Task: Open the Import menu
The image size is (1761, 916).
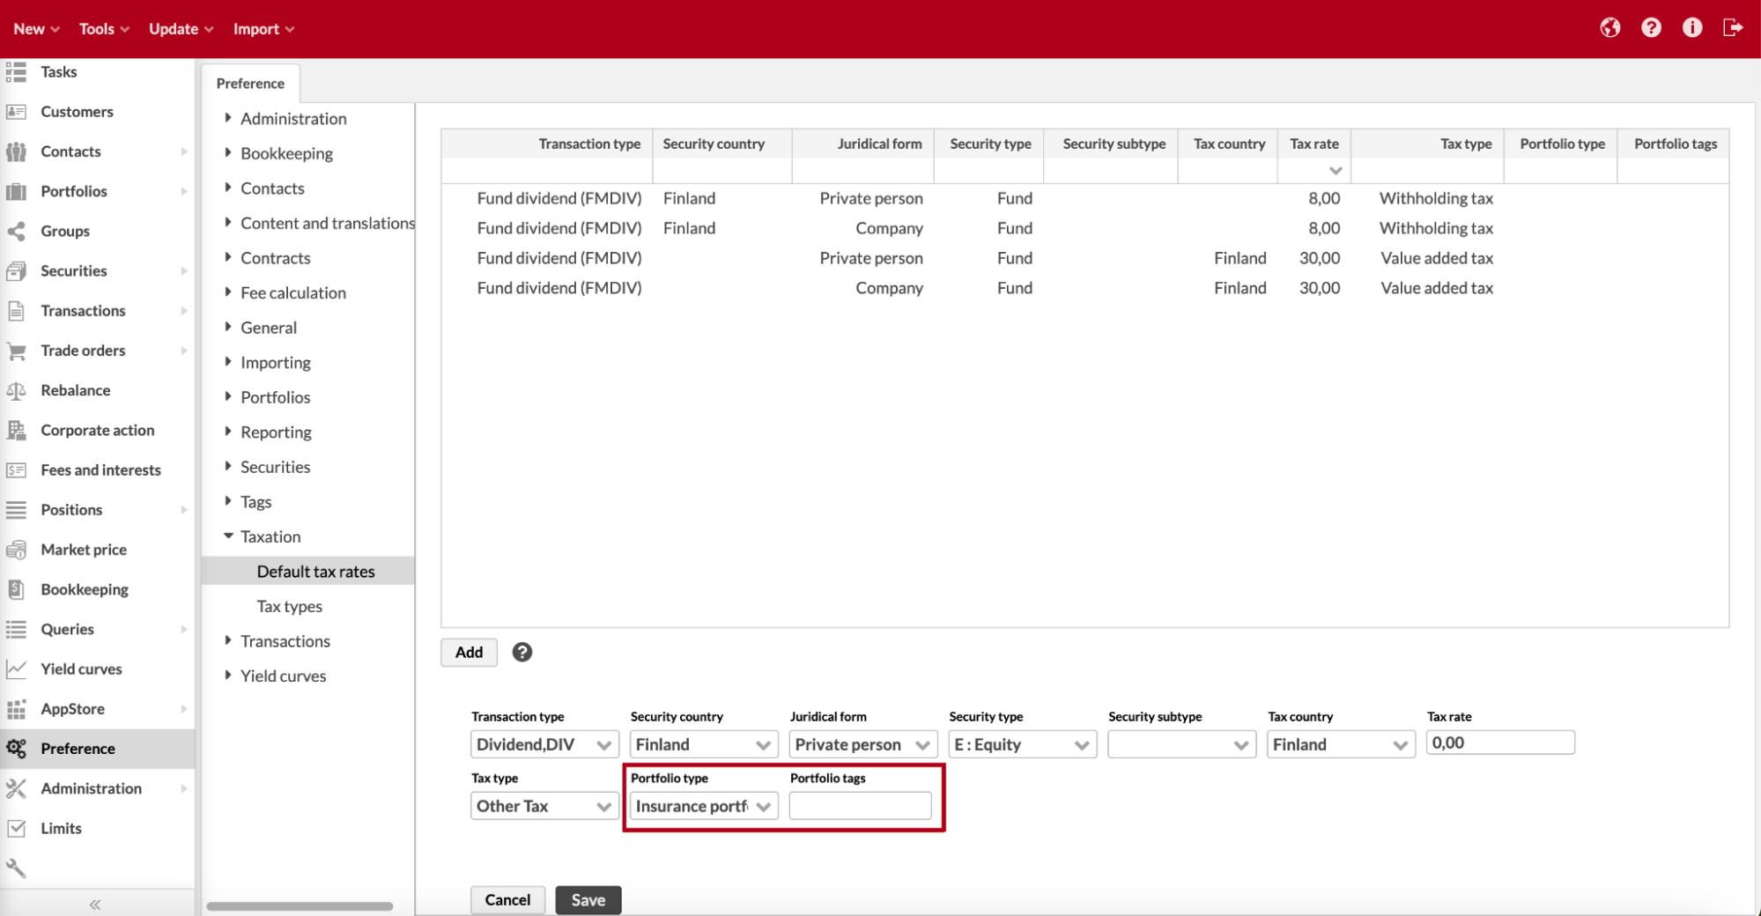Action: pyautogui.click(x=263, y=29)
